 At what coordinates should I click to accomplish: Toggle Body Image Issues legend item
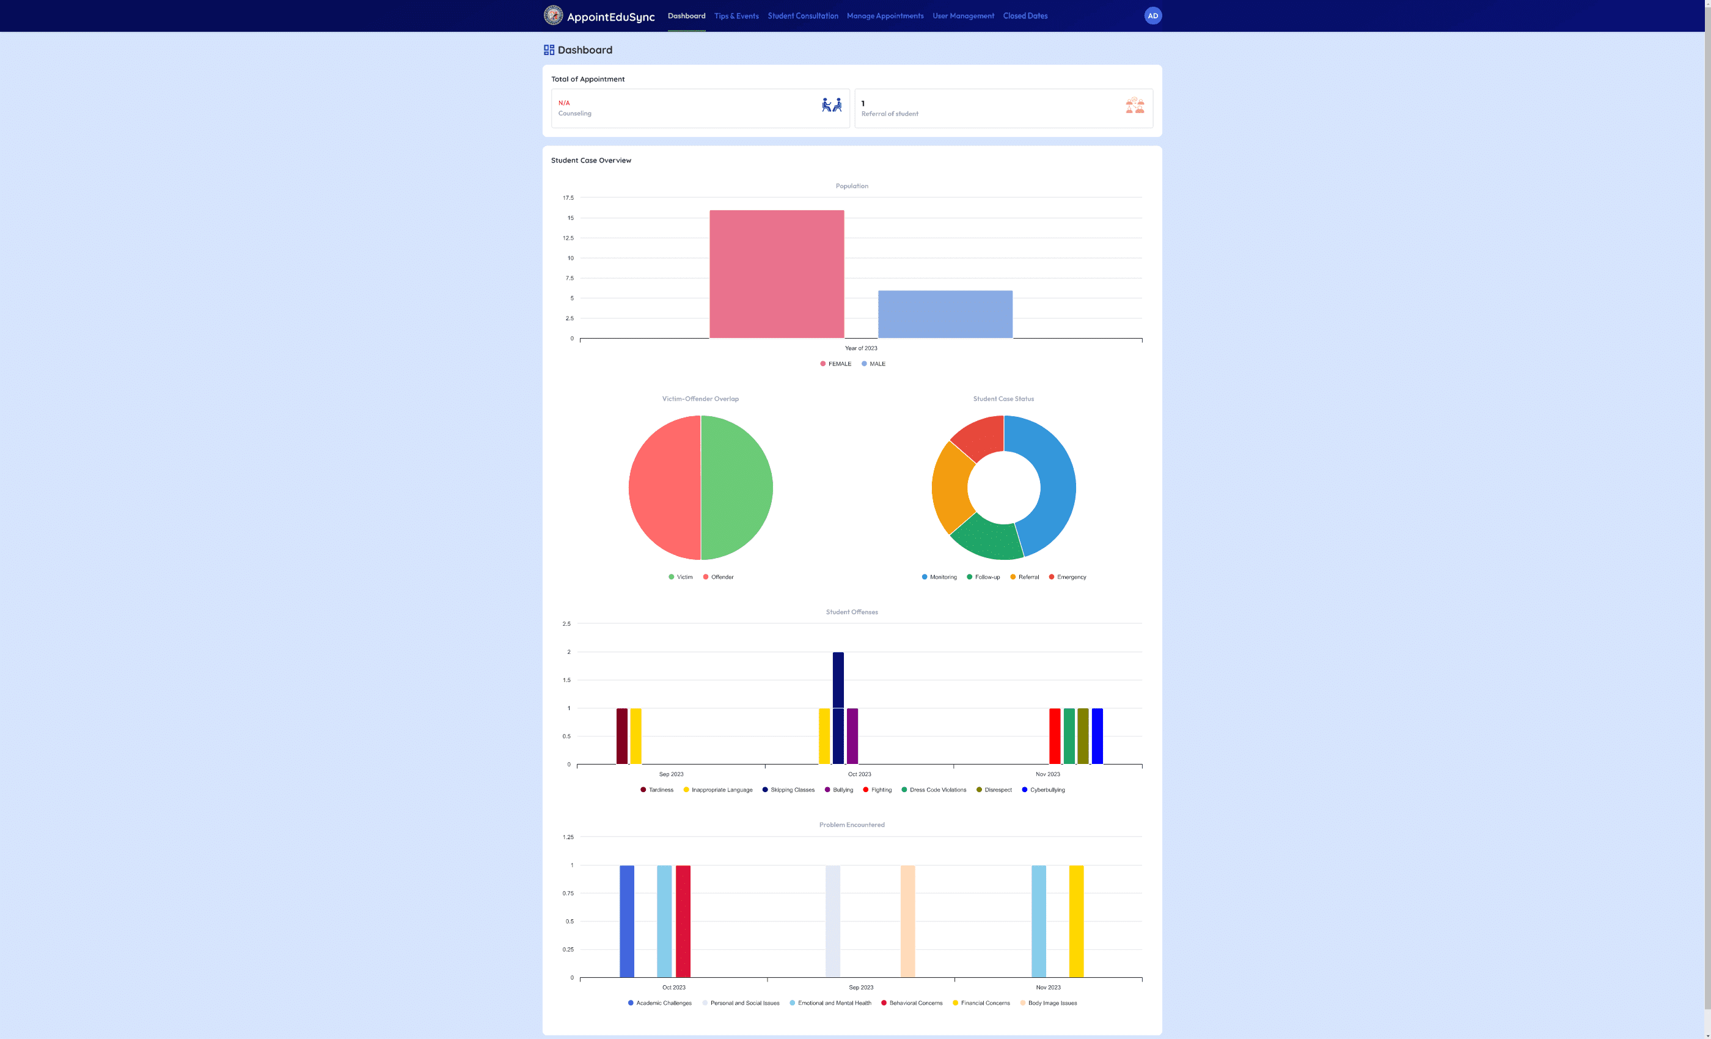click(1049, 1003)
